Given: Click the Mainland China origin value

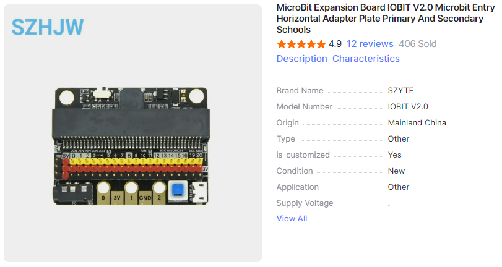Looking at the screenshot, I should pos(417,123).
